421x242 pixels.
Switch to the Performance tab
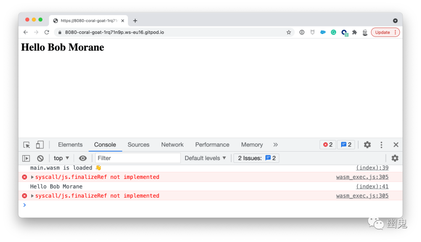212,145
